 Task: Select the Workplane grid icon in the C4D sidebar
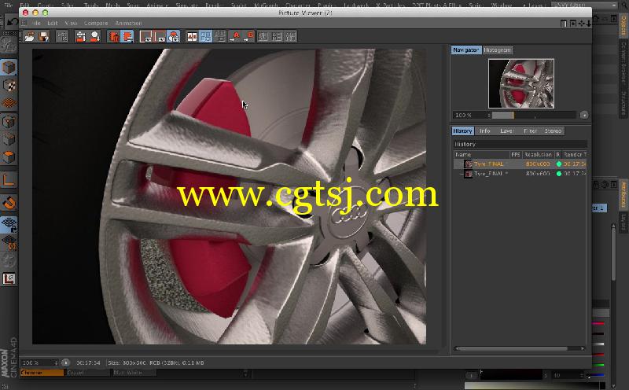[9, 103]
